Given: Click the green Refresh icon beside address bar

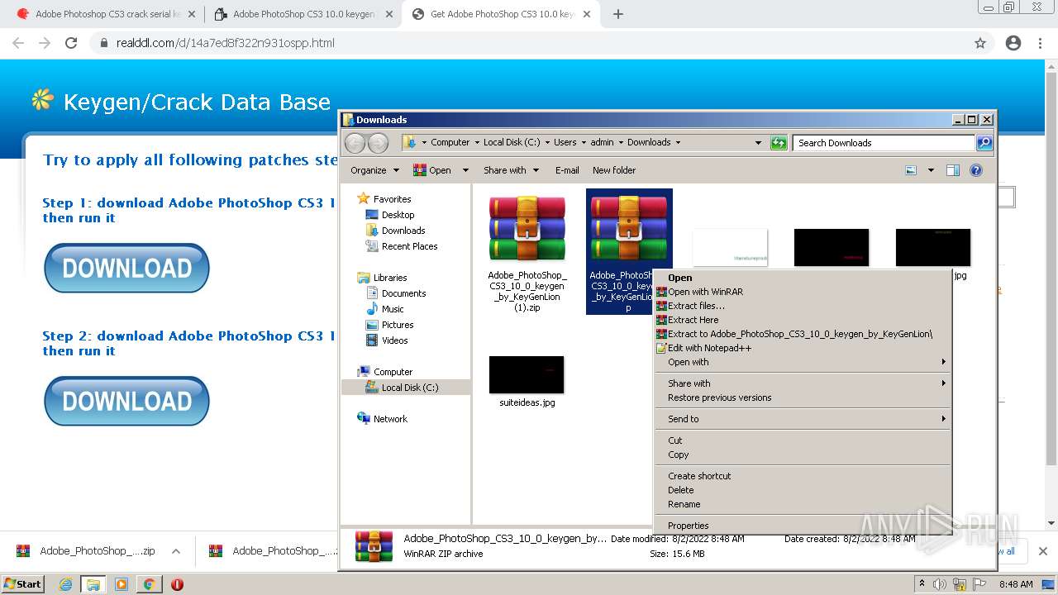Looking at the screenshot, I should tap(779, 142).
